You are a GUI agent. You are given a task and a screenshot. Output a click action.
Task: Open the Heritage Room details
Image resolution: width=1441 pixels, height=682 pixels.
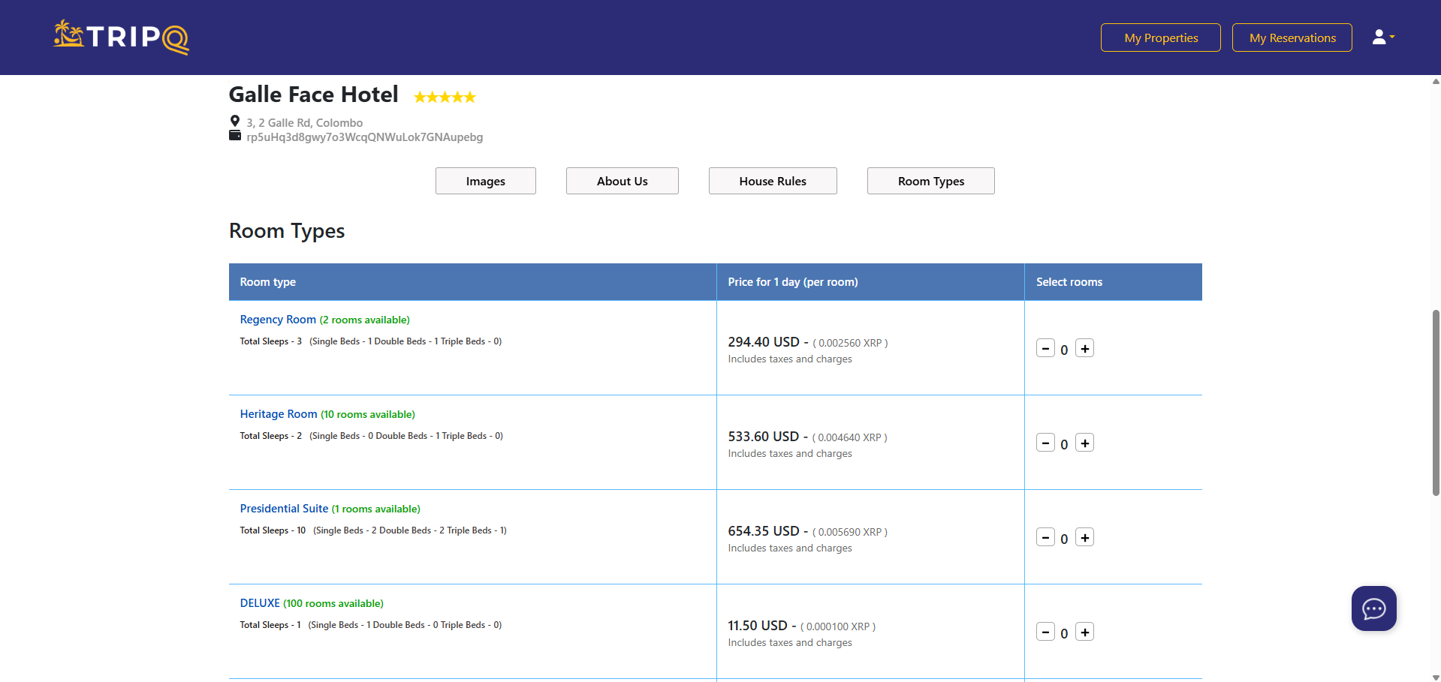(278, 413)
